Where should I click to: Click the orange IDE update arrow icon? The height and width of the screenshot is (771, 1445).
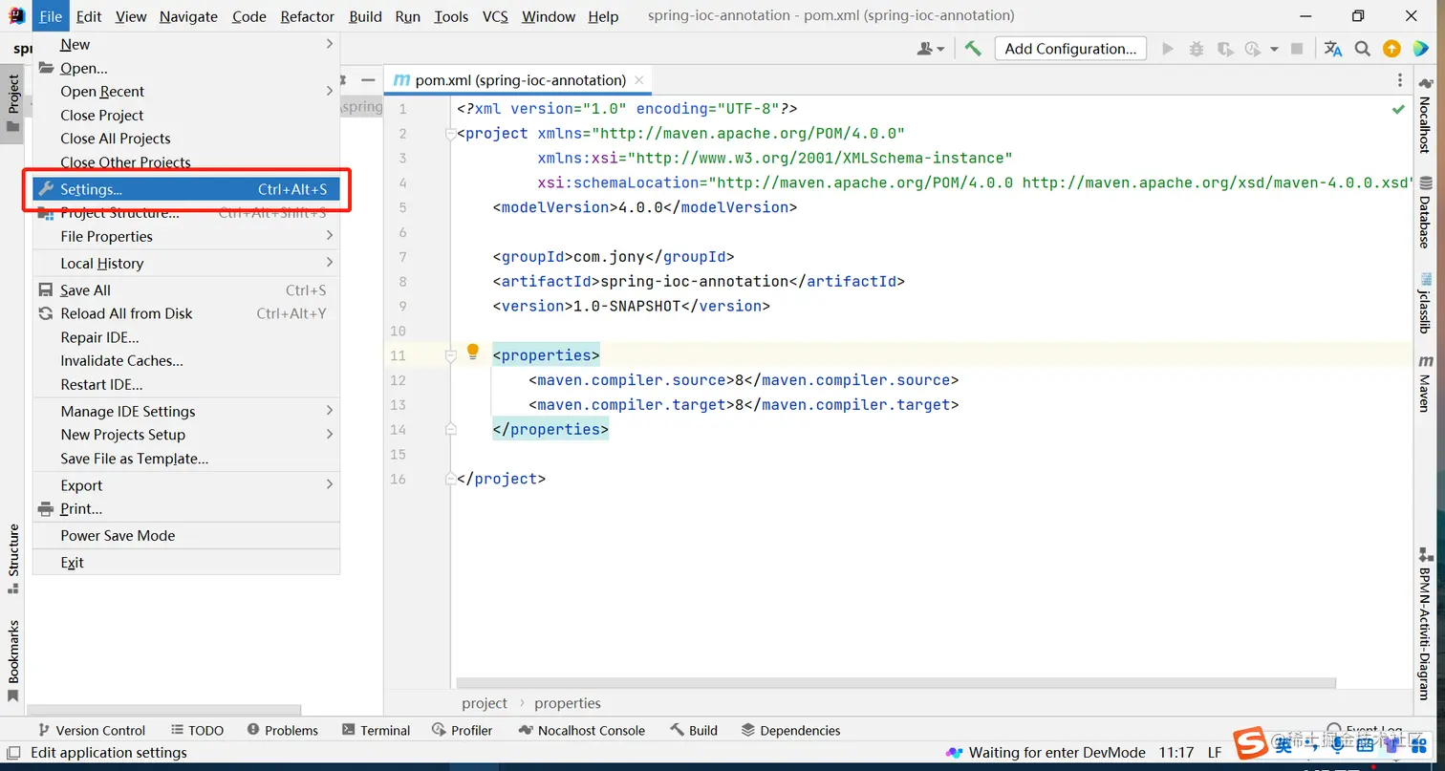click(x=1391, y=49)
